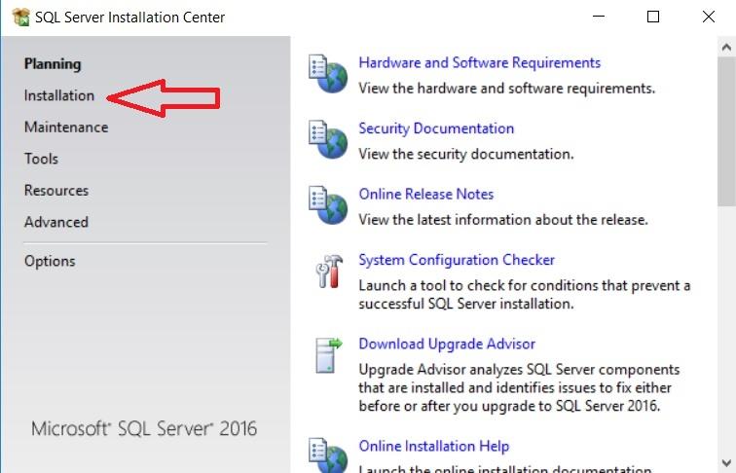
Task: Open Options in the sidebar
Action: pyautogui.click(x=50, y=261)
